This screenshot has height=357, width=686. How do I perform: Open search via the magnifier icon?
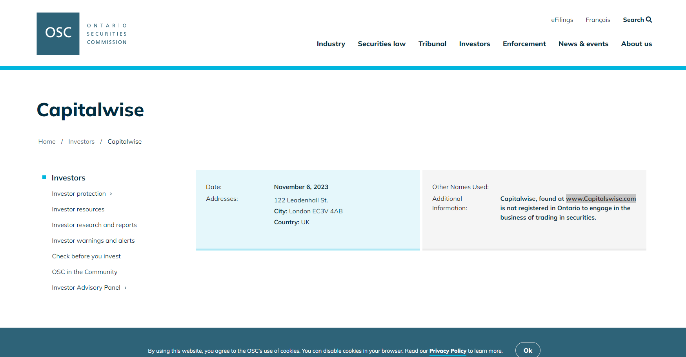[649, 20]
